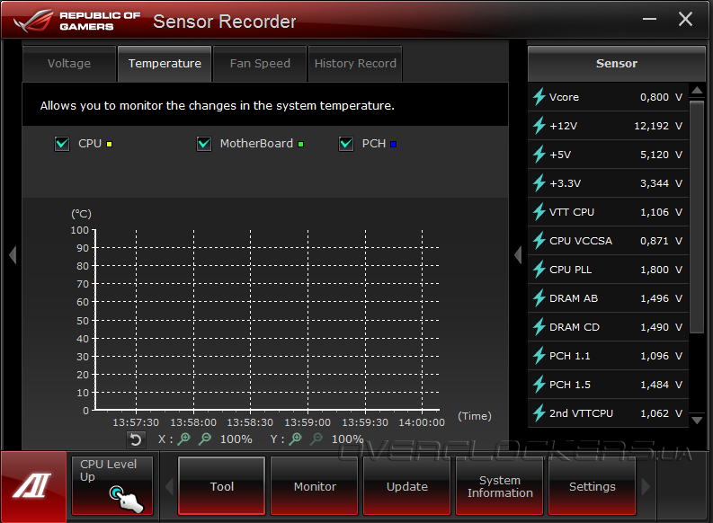
Task: Open the History Record tab
Action: (355, 64)
